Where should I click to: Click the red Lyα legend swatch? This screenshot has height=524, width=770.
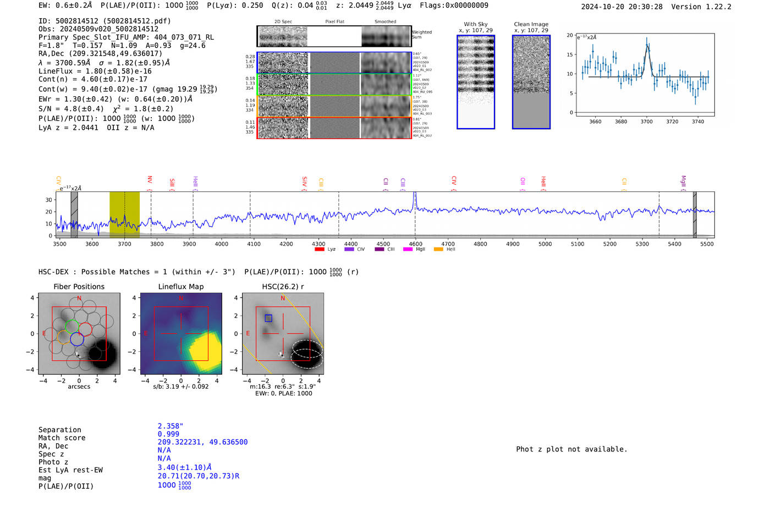click(320, 250)
